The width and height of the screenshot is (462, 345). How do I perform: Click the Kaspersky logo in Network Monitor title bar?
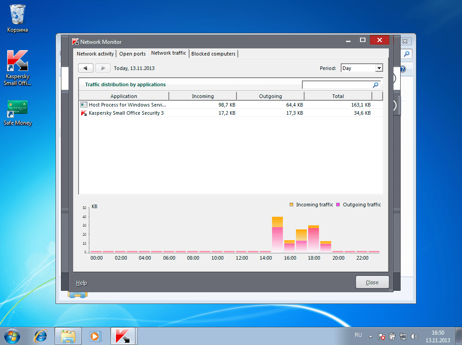click(x=75, y=42)
